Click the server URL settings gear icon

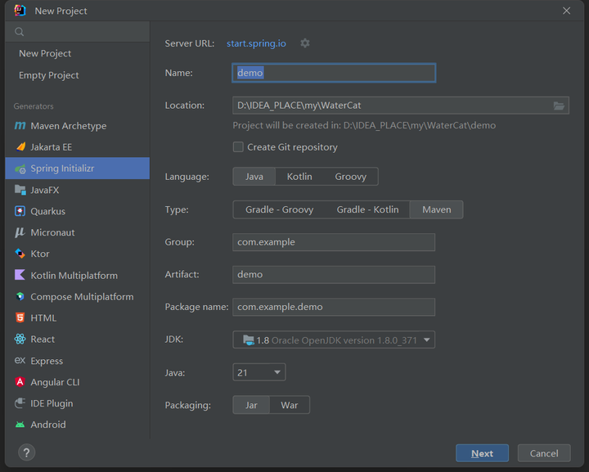click(x=305, y=43)
